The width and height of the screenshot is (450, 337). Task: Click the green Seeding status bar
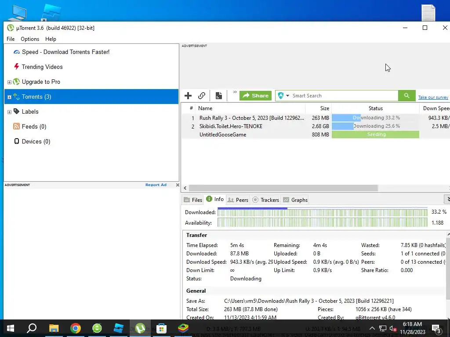click(375, 134)
